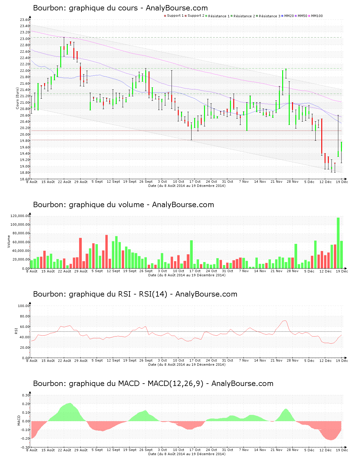Click the 'MACD' vertical axis label
358x462 pixels.
point(19,420)
